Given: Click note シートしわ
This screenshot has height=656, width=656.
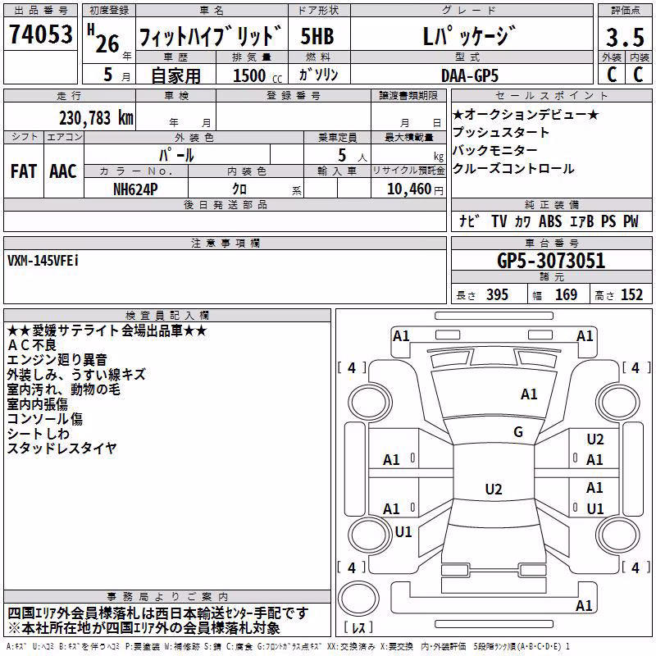Looking at the screenshot, I should pyautogui.click(x=38, y=434).
